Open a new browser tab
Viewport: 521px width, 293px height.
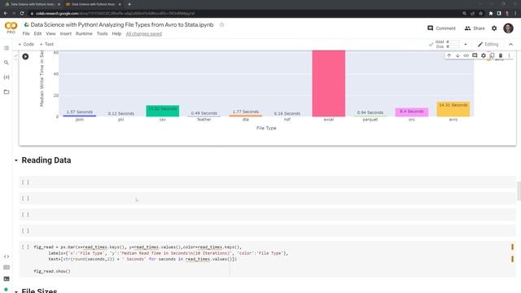pyautogui.click(x=129, y=4)
